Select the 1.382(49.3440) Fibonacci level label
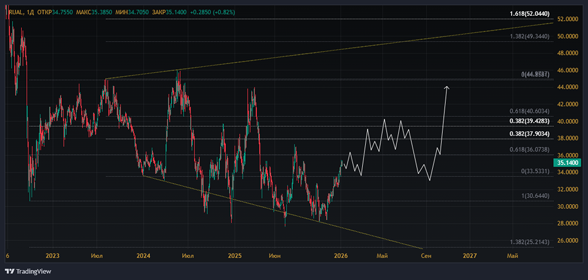The width and height of the screenshot is (588, 280). point(529,36)
